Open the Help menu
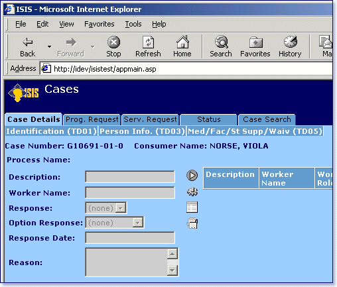Screen dimensions: 337x287 point(159,24)
